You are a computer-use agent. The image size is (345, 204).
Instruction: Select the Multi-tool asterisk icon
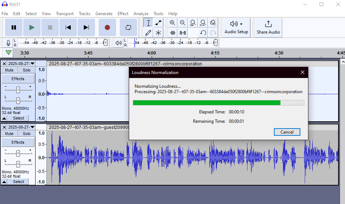pos(158,33)
